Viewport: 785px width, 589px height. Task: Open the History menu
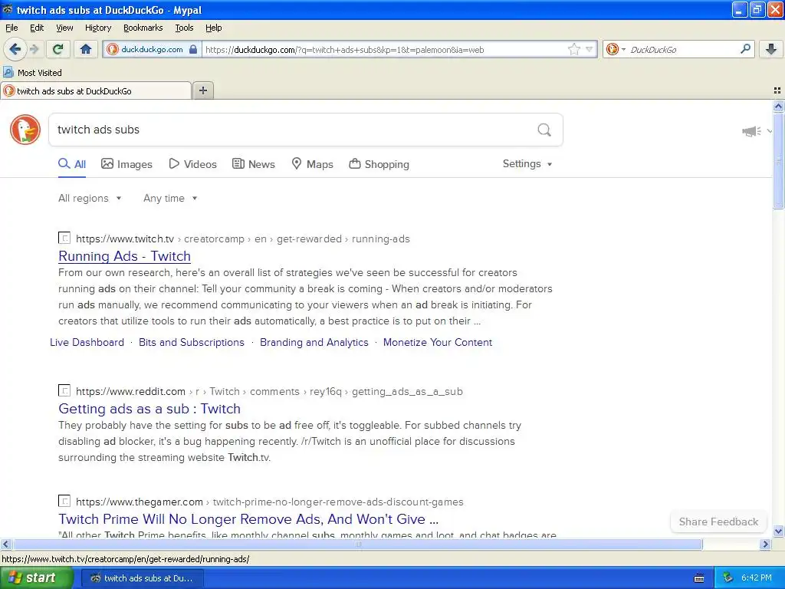(x=98, y=28)
